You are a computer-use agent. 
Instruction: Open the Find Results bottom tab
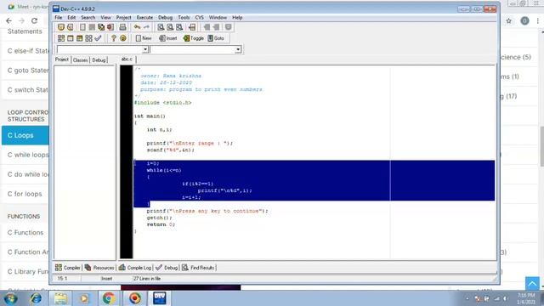pyautogui.click(x=199, y=268)
